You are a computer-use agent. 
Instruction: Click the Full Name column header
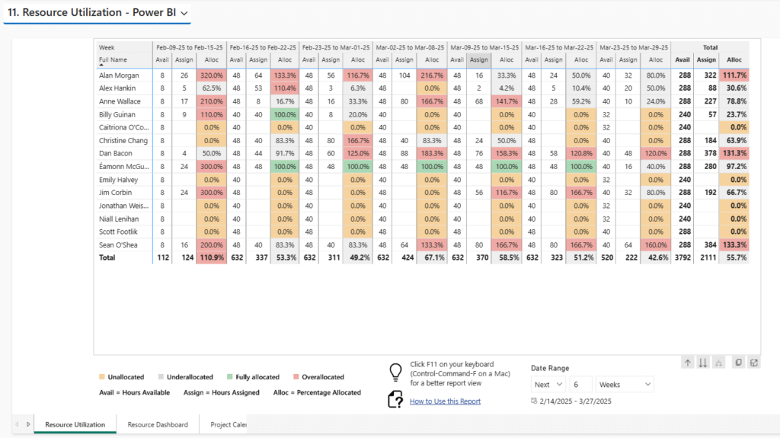tap(113, 59)
